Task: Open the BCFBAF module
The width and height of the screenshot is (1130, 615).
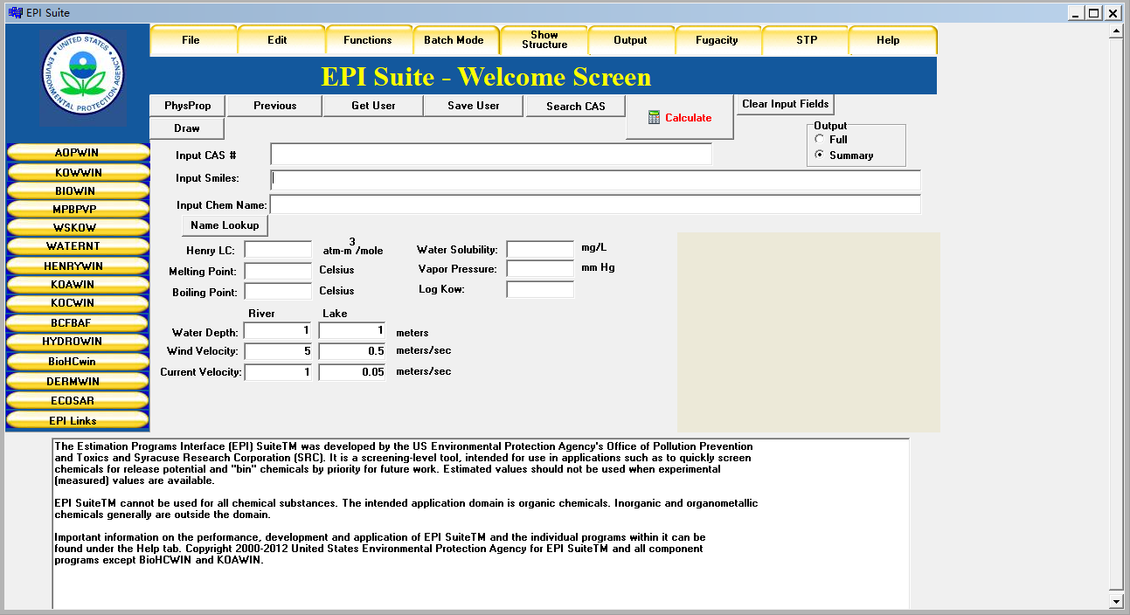Action: coord(78,322)
